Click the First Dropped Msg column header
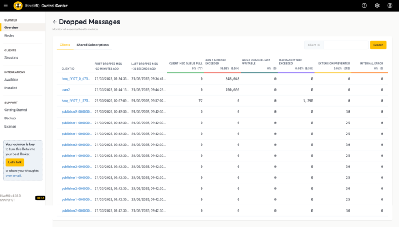399x227 pixels. pyautogui.click(x=108, y=64)
